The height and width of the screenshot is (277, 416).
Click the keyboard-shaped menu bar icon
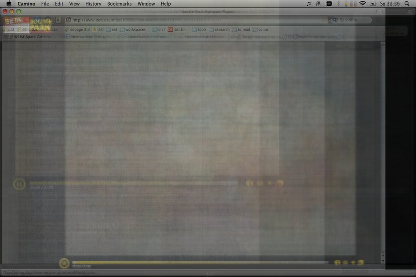coord(329,4)
